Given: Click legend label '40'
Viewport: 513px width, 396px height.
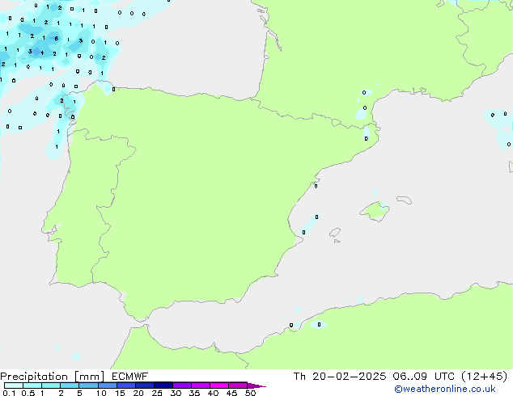Looking at the screenshot, I should tap(213, 393).
